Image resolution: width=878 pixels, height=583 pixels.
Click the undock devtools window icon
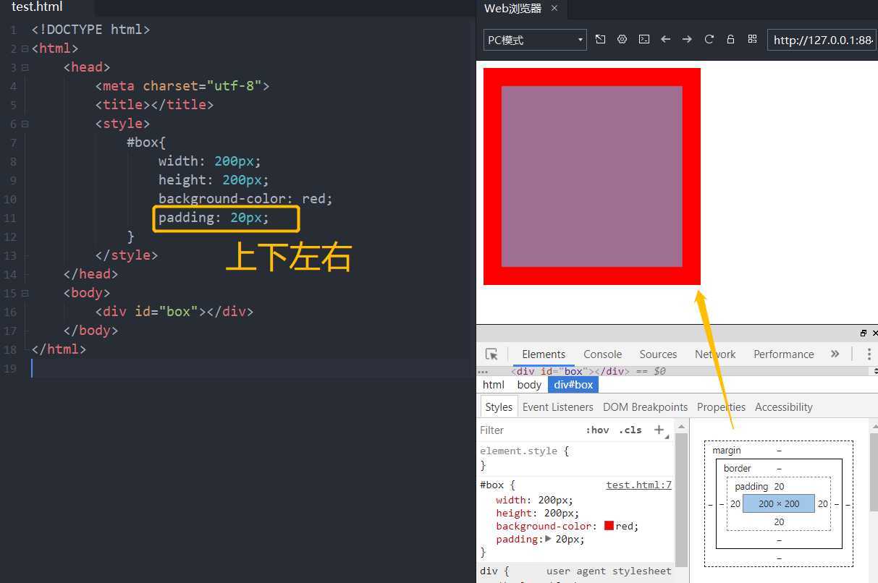coord(863,333)
